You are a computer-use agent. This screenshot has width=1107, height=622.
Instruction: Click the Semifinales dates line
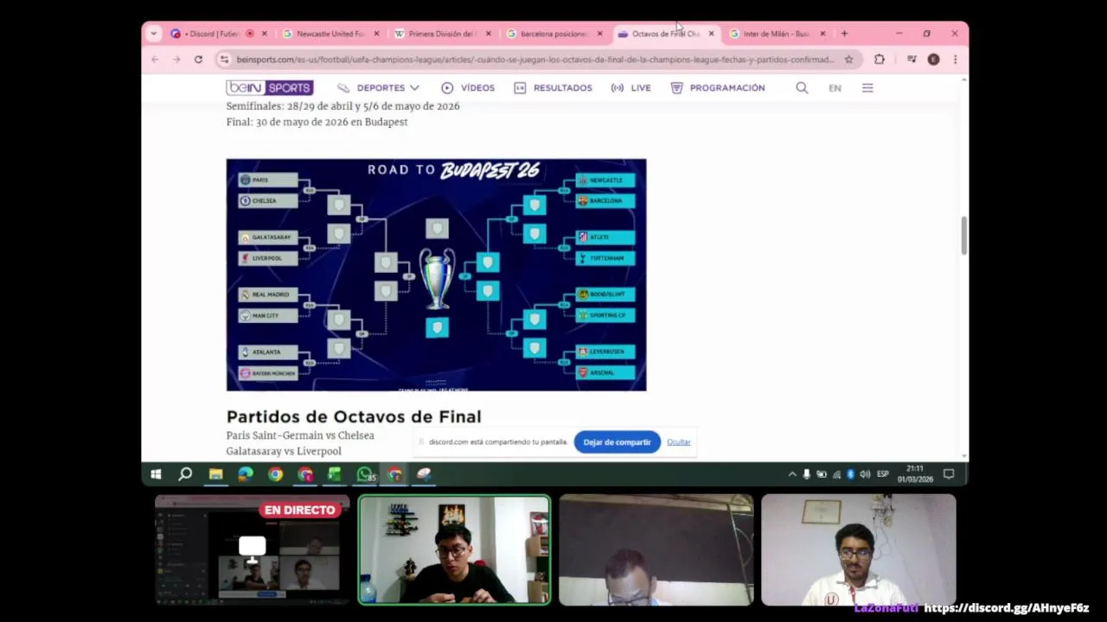click(342, 106)
